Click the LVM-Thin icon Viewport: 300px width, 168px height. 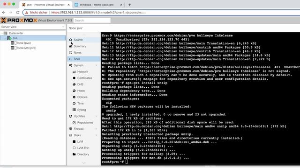tap(74, 148)
